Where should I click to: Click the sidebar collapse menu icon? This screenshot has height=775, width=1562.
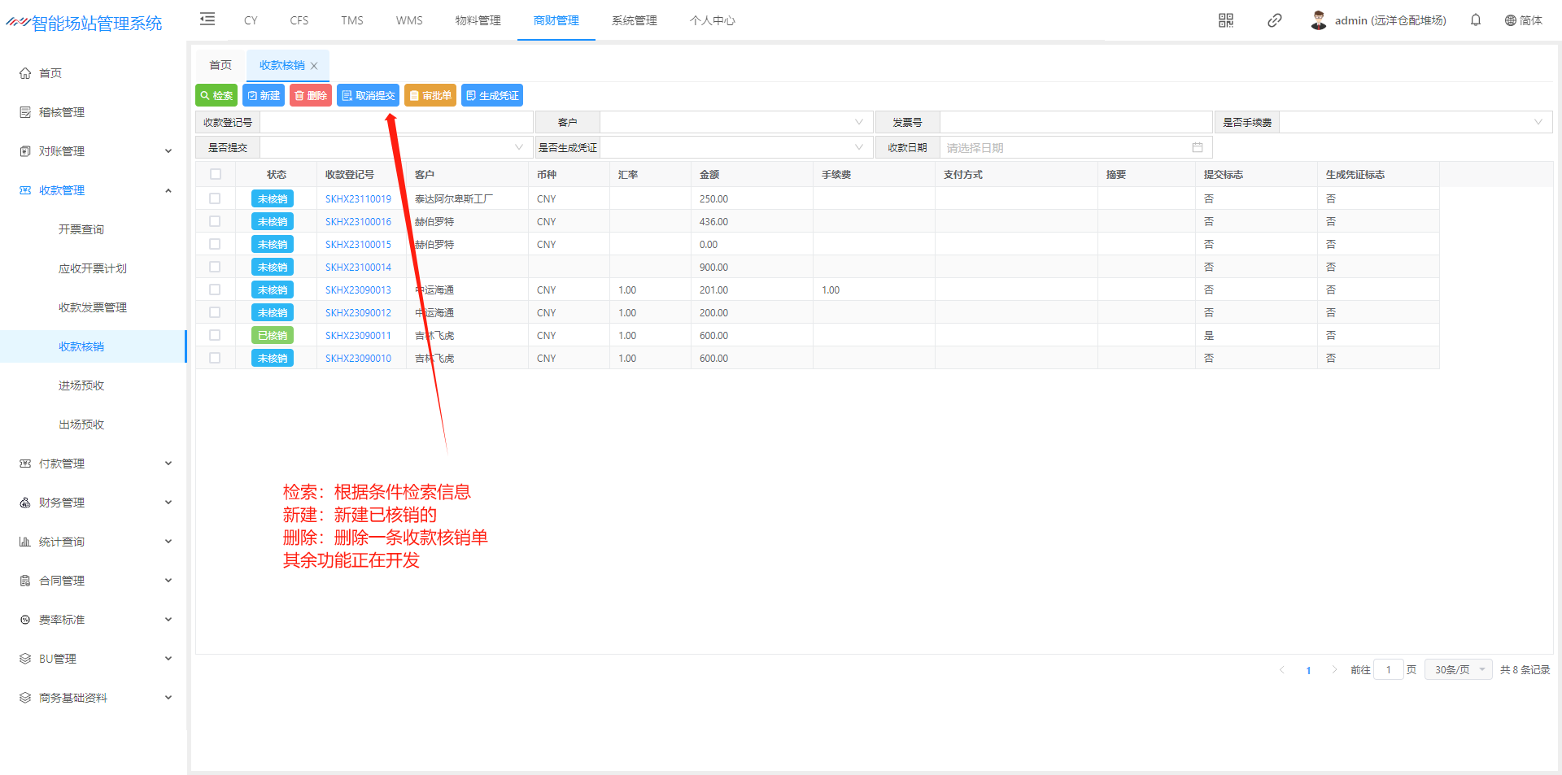pos(207,20)
